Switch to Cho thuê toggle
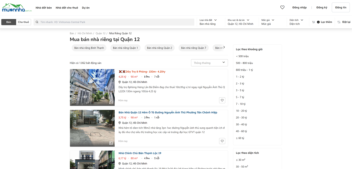352x169 pixels. (x=23, y=22)
